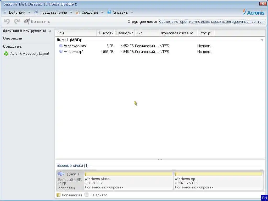This screenshot has width=268, height=201.
Task: Sort by the Емкость column header
Action: coord(106,33)
